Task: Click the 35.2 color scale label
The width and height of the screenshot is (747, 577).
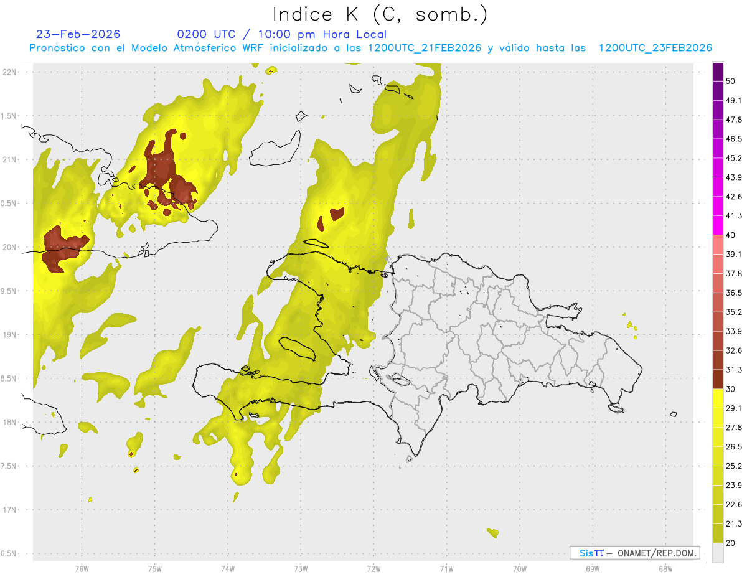Action: point(734,312)
